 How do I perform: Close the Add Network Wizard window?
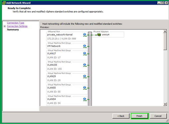pos(166,3)
